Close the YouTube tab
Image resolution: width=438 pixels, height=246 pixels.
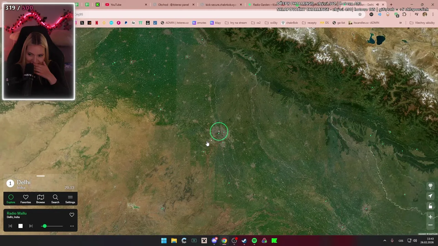click(146, 4)
